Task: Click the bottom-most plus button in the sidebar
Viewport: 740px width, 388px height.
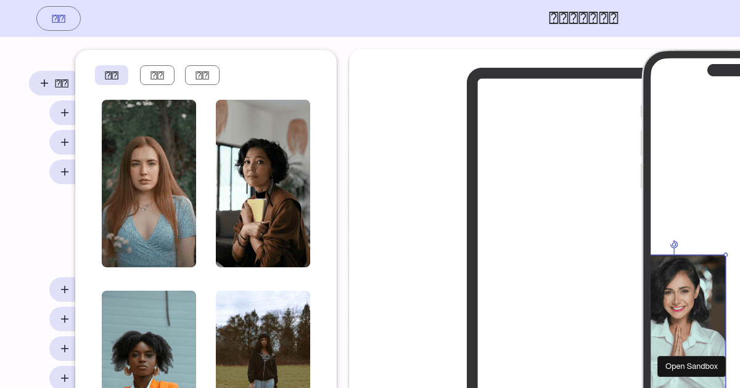Action: click(x=64, y=378)
